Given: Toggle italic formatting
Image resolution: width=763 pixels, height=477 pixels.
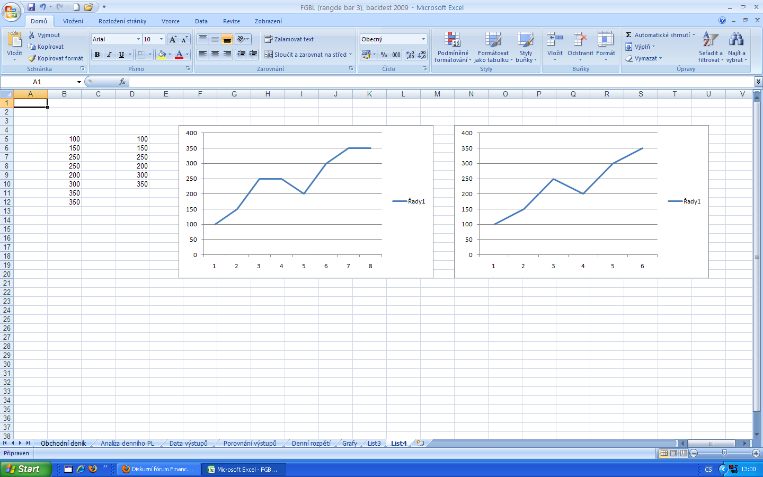Looking at the screenshot, I should (109, 55).
